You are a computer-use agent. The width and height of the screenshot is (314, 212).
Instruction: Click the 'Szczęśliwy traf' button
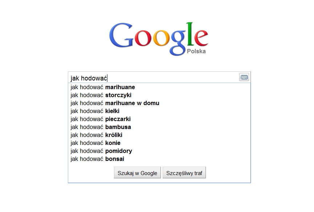pyautogui.click(x=184, y=173)
